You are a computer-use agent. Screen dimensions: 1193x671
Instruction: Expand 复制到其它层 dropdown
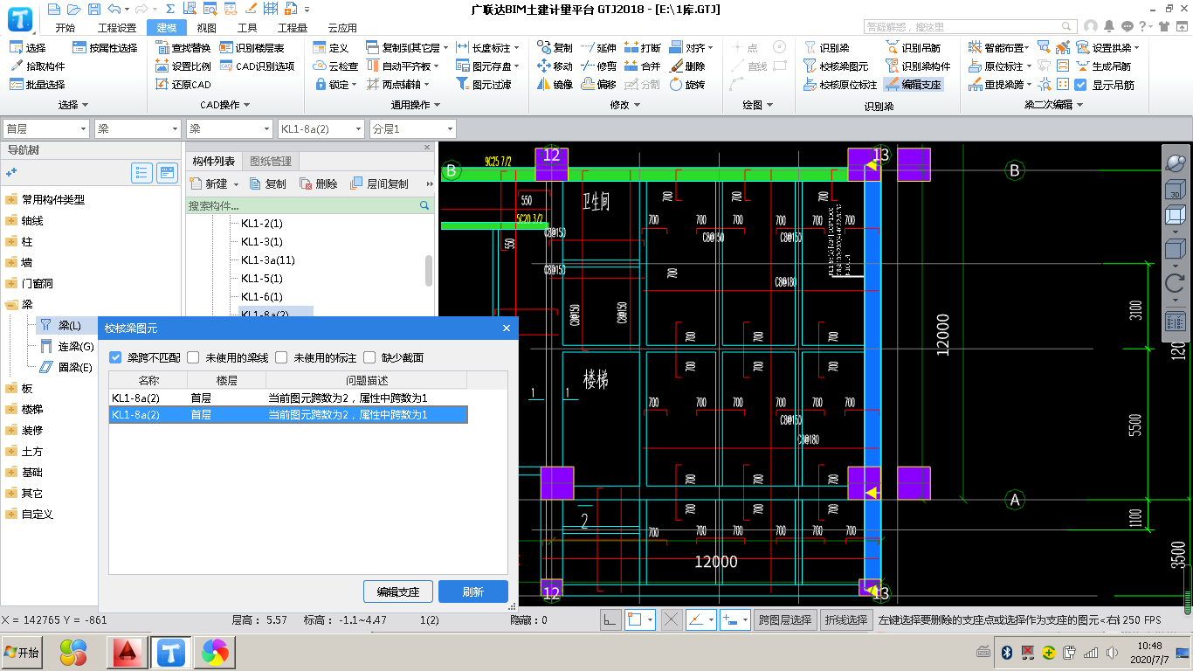coord(447,48)
